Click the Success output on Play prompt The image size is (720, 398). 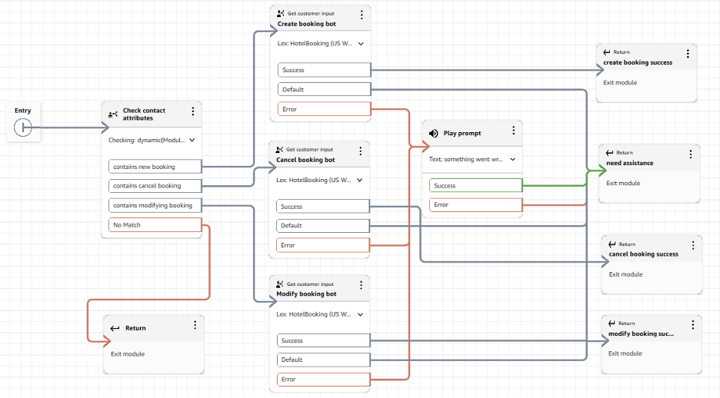[475, 185]
